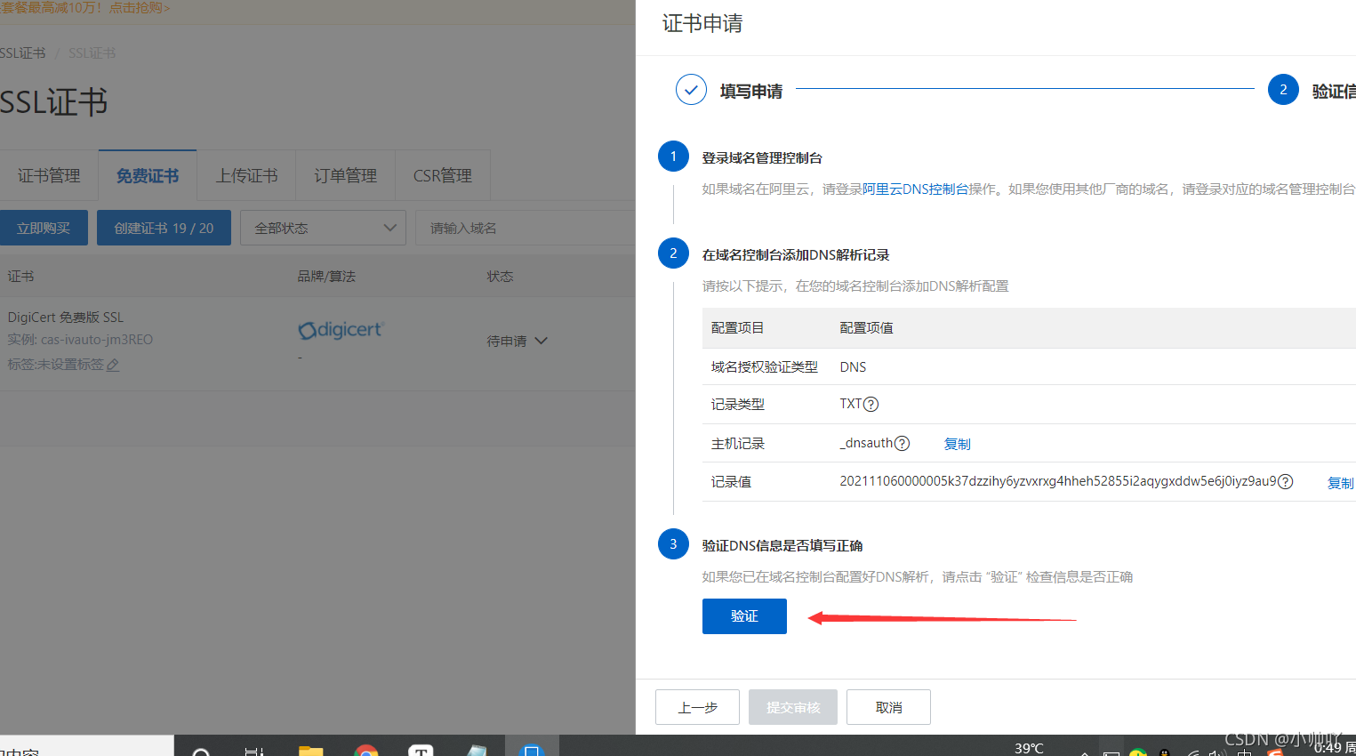This screenshot has width=1356, height=756.
Task: Copy the 记录值 with its 复制 link
Action: pyautogui.click(x=1340, y=483)
